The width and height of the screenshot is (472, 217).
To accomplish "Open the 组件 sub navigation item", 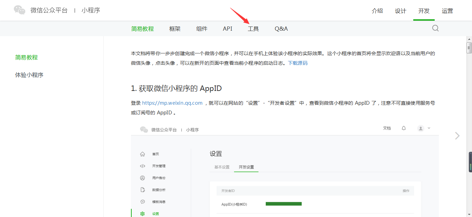I will (202, 29).
